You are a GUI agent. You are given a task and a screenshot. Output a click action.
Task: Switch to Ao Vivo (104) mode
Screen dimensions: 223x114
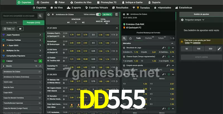11,22
